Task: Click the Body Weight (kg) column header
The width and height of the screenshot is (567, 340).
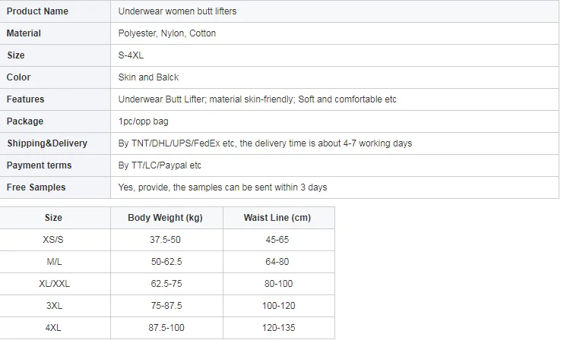Action: click(165, 218)
